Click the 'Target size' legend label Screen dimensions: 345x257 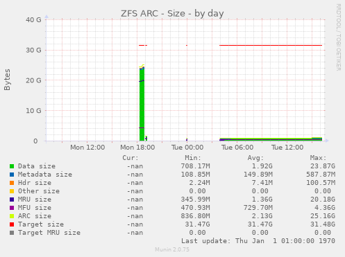pyautogui.click(x=41, y=224)
